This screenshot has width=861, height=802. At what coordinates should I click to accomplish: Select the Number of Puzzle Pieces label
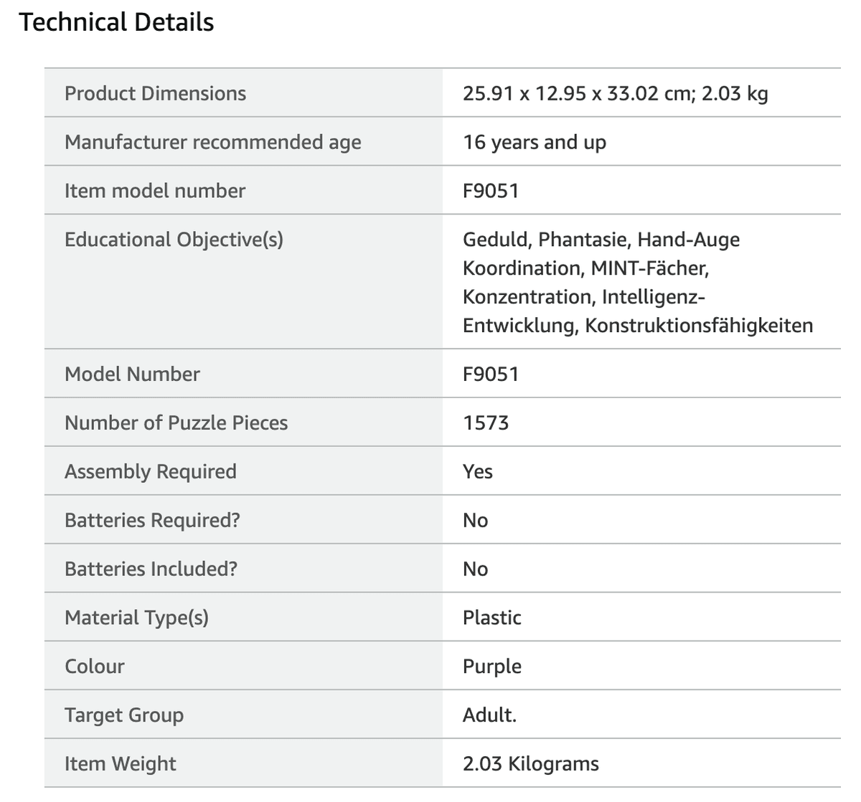tap(176, 423)
